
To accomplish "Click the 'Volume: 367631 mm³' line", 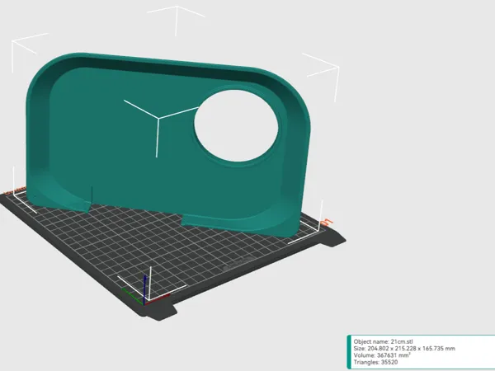I will click(x=382, y=355).
